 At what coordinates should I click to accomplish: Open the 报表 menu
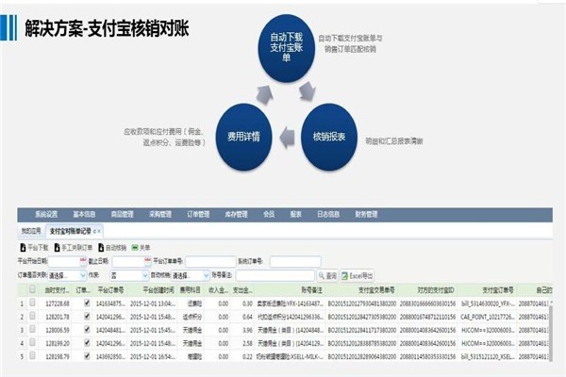coord(295,214)
